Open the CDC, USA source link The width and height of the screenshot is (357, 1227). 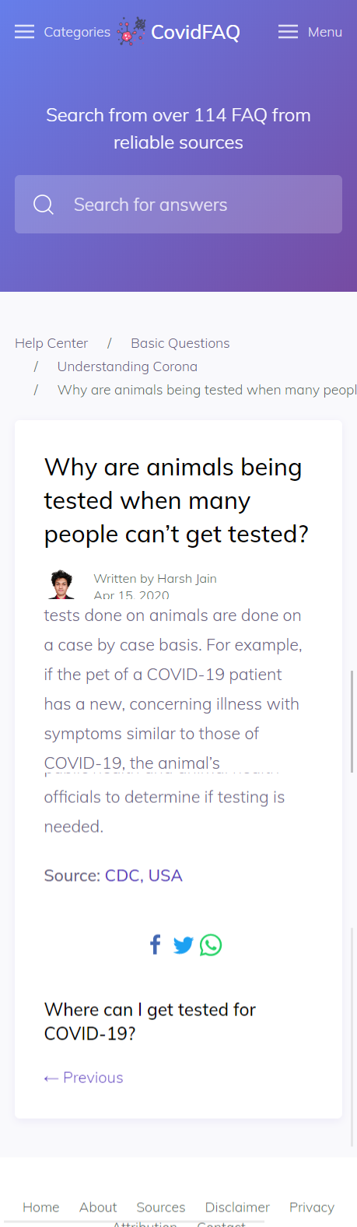click(144, 875)
